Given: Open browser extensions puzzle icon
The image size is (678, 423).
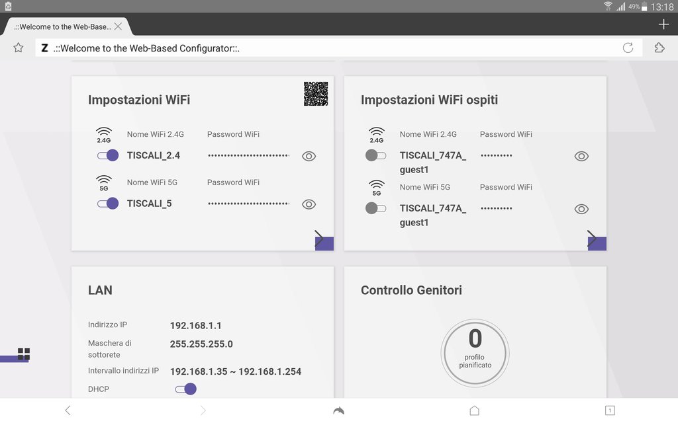Looking at the screenshot, I should (x=659, y=48).
